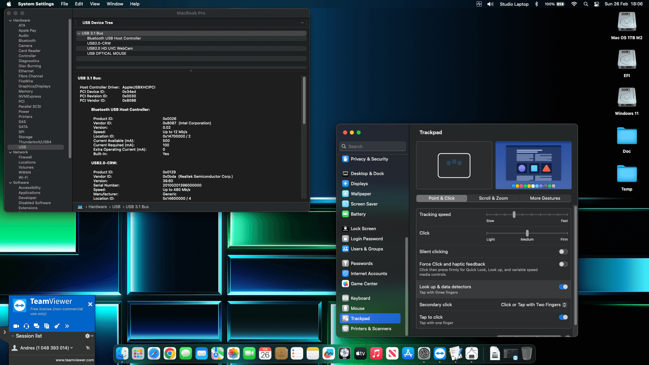Click remote control cursor icon beside Andres
This screenshot has height=365, width=649.
[x=88, y=348]
